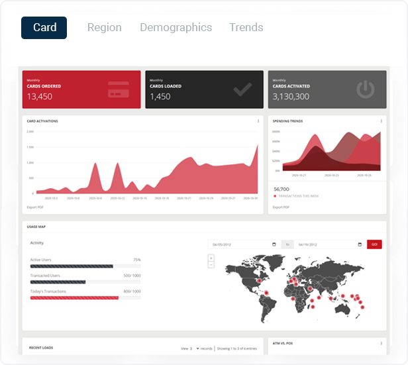408x365 pixels.
Task: Click the checkmark icon on Cards Loaded
Action: coord(242,89)
